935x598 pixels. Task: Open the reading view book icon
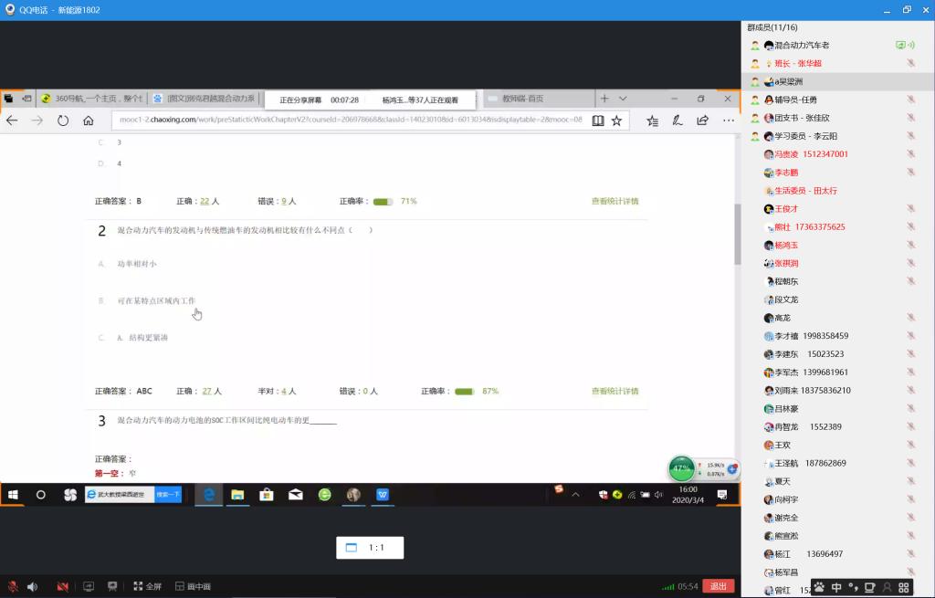[x=597, y=121]
